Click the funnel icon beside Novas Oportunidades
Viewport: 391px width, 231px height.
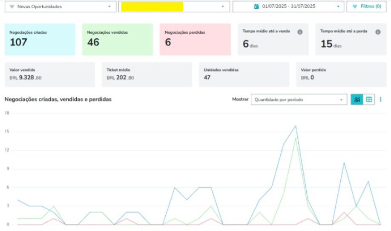click(x=11, y=7)
